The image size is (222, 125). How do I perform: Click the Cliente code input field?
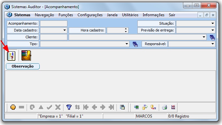click(x=54, y=37)
